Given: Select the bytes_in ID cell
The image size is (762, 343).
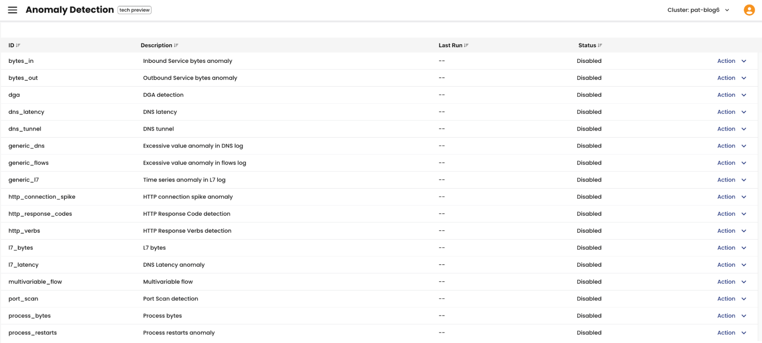Looking at the screenshot, I should click(21, 61).
